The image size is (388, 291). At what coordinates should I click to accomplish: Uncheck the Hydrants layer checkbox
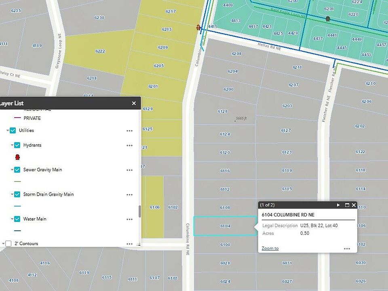click(x=17, y=145)
